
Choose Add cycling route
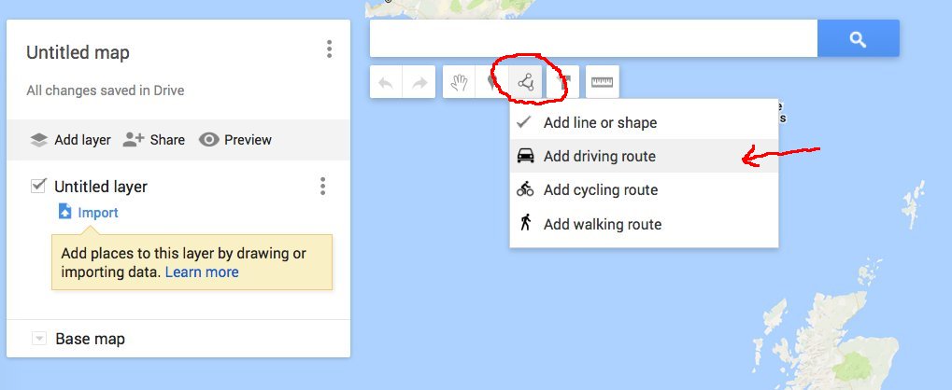(600, 190)
